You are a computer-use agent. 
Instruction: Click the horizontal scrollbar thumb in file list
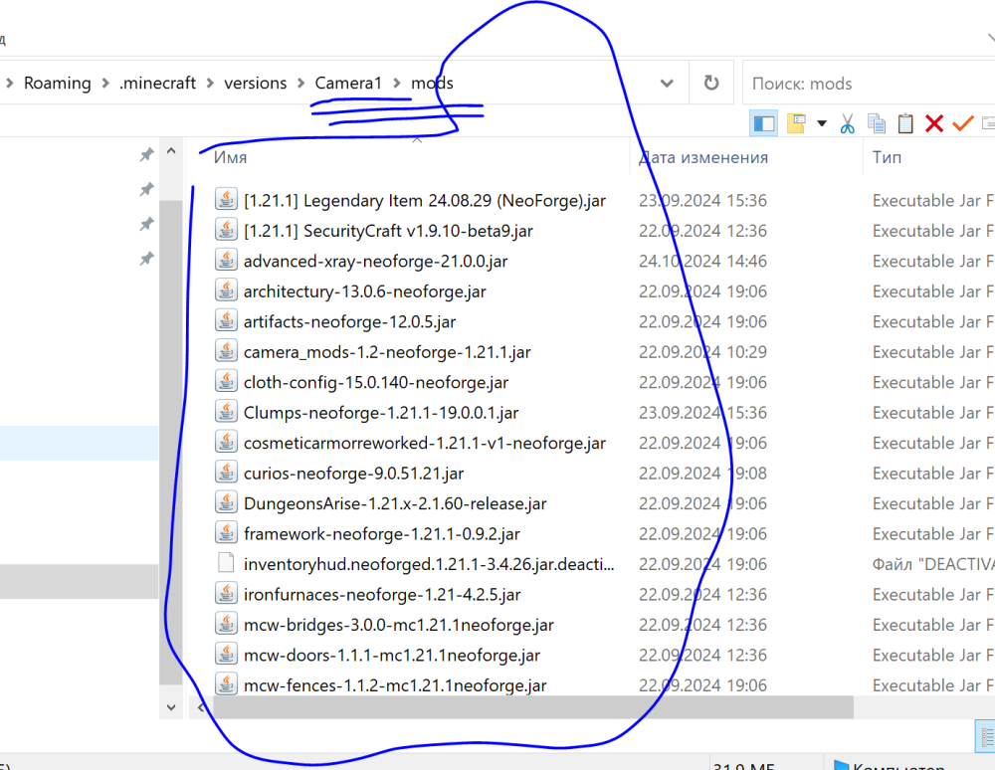point(533,706)
